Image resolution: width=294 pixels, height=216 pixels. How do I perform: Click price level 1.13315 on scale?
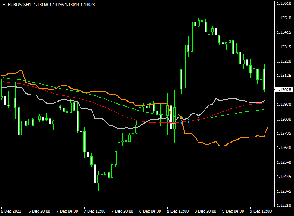[x=284, y=47]
